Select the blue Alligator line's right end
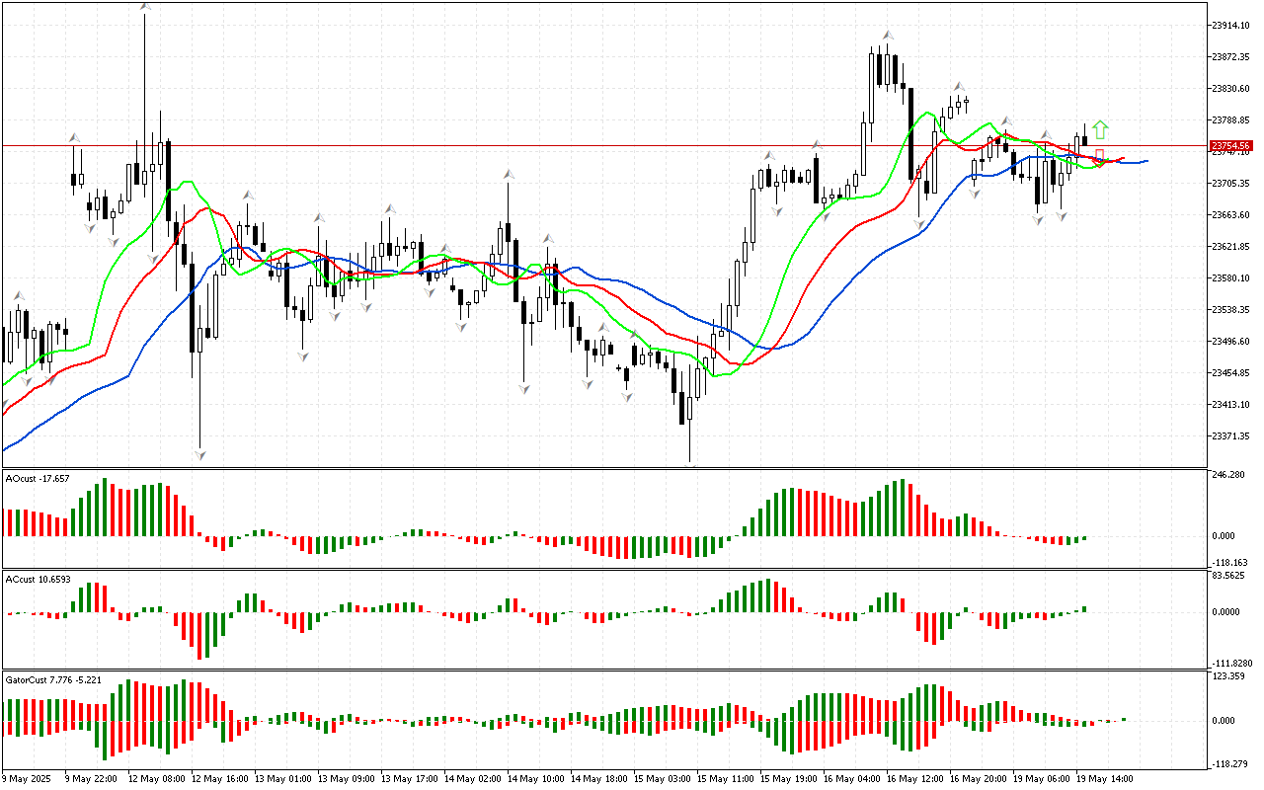Image resolution: width=1264 pixels, height=790 pixels. tap(1145, 160)
